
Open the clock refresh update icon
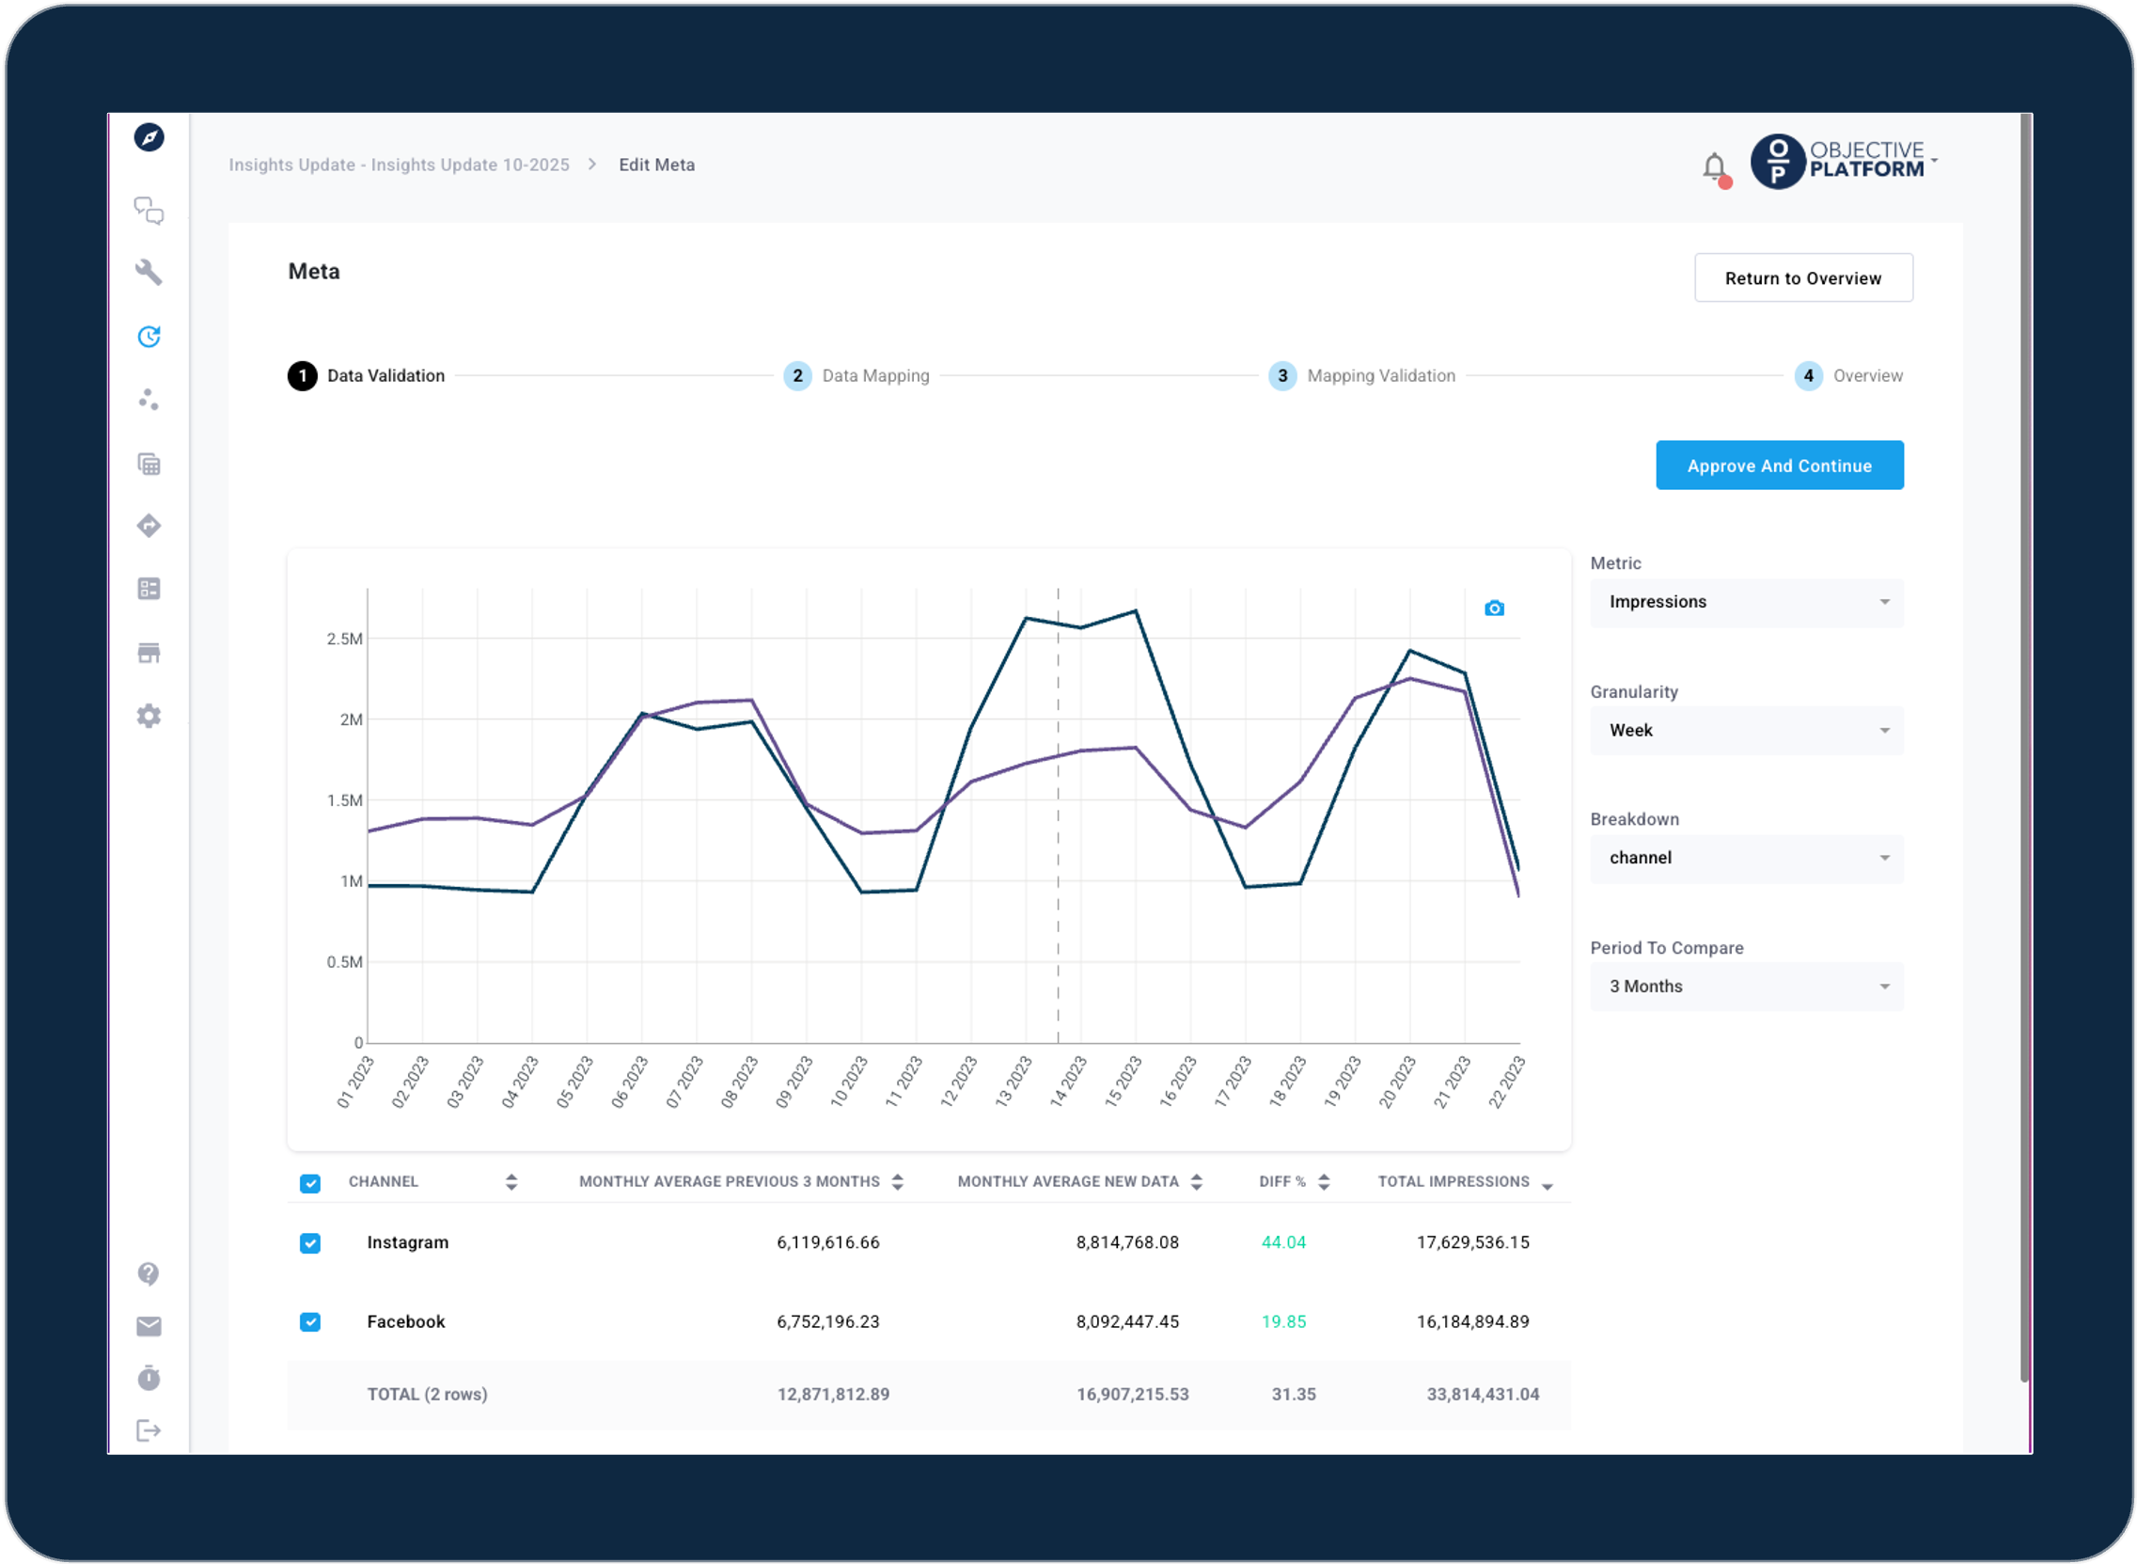(149, 336)
